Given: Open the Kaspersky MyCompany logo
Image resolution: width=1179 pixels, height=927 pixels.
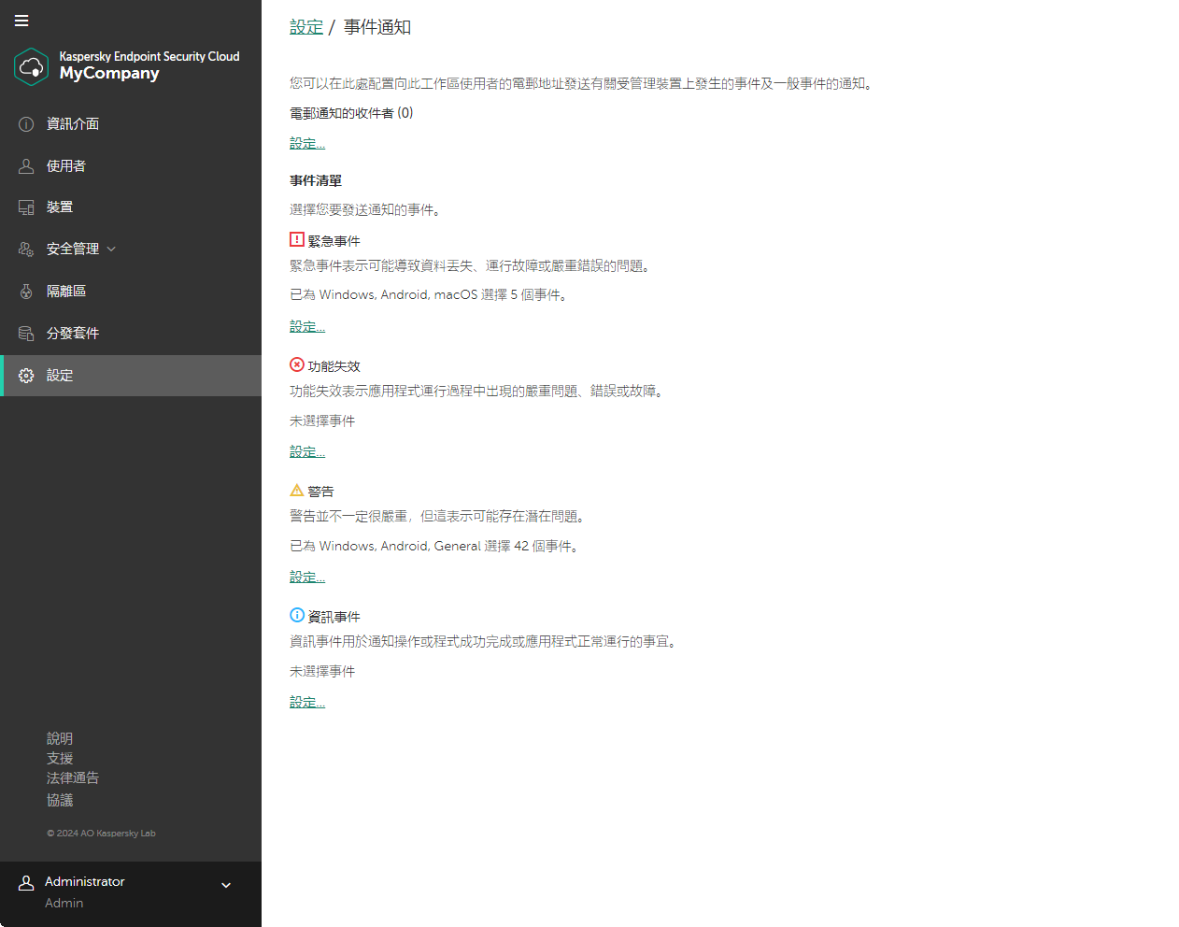Looking at the screenshot, I should (31, 65).
